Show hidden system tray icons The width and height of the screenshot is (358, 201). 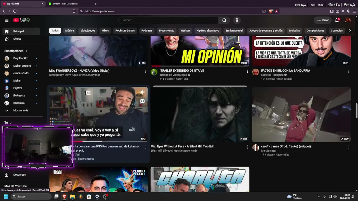319,197
